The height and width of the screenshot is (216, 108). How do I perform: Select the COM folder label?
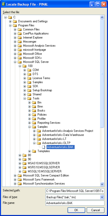pyautogui.click(x=36, y=70)
